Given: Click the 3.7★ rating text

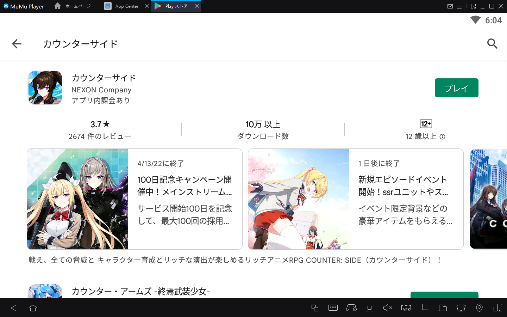Looking at the screenshot, I should (x=100, y=124).
